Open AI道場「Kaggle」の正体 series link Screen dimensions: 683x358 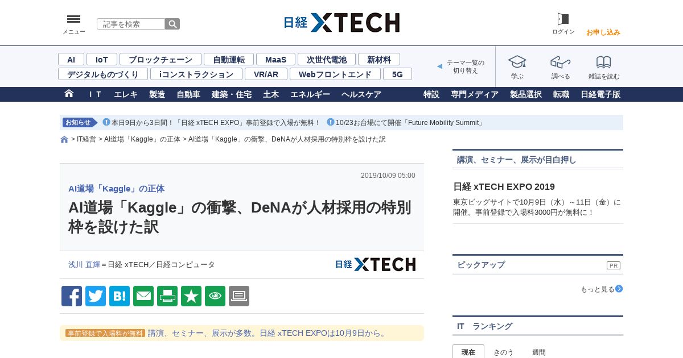click(116, 189)
